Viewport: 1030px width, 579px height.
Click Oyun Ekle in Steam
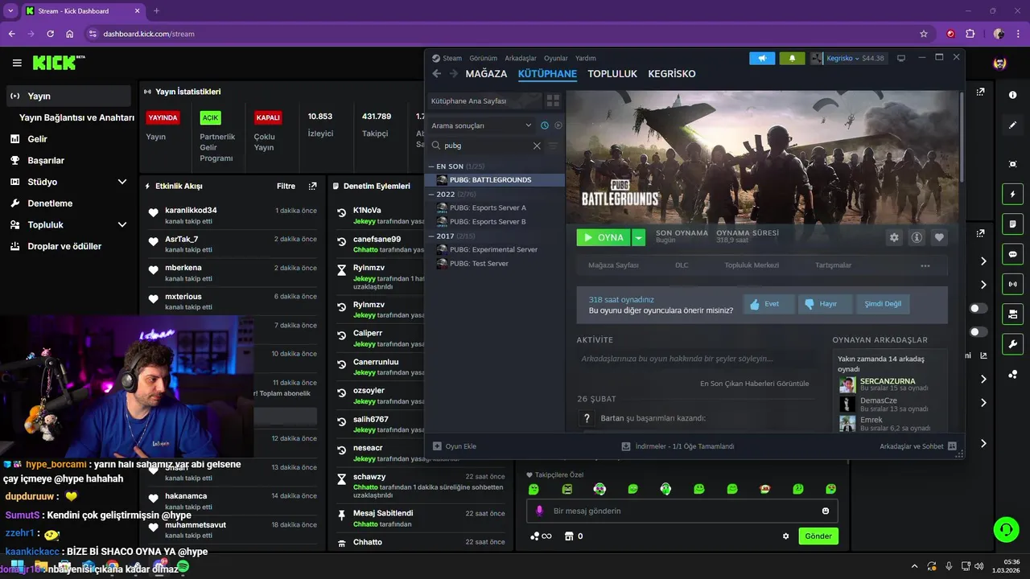point(455,446)
